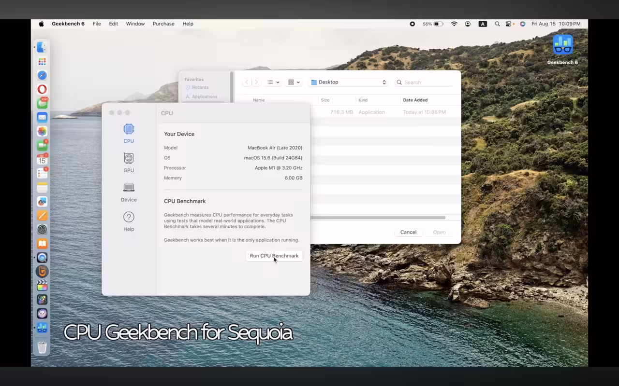619x386 pixels.
Task: Sort by Name column in file dialog
Action: pyautogui.click(x=259, y=100)
